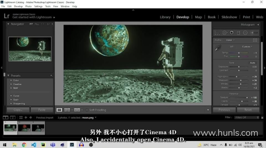
Task: Expand the Histogram panel triangle
Action: [x=258, y=25]
